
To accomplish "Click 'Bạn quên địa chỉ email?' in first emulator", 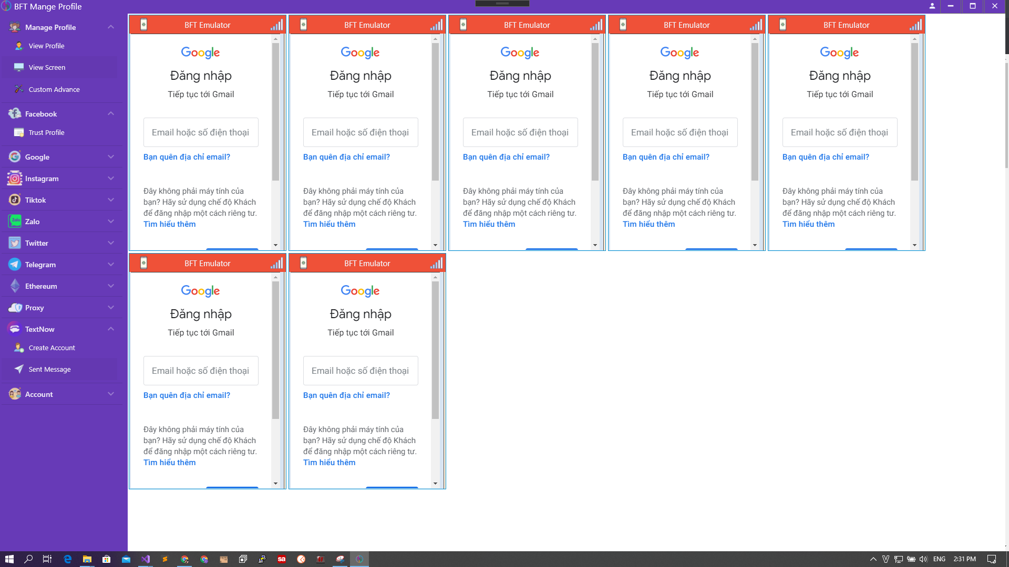I will (187, 157).
